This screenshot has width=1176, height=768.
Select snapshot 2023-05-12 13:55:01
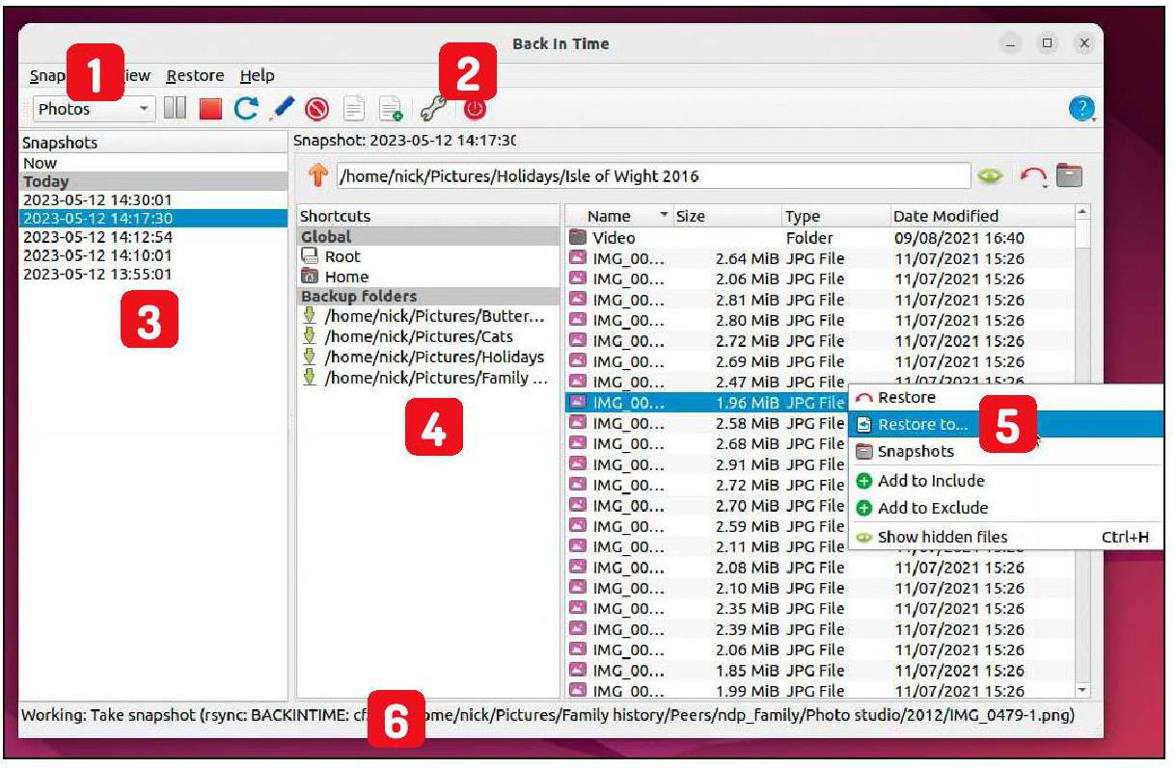pos(153,274)
